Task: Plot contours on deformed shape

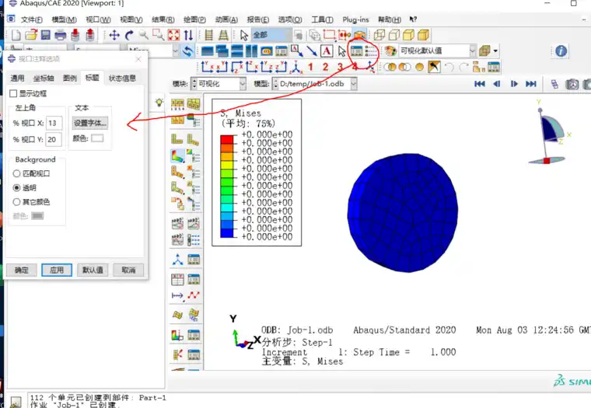Action: [177, 155]
